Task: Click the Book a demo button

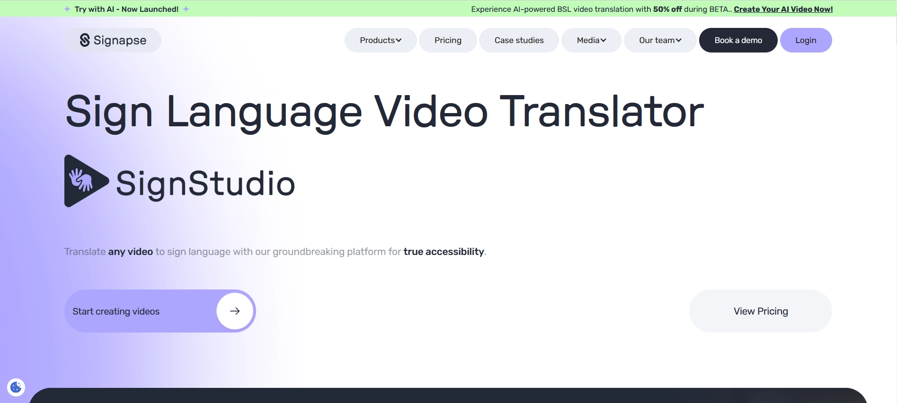Action: pos(738,40)
